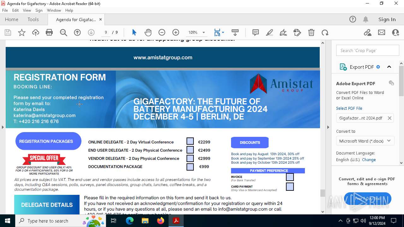The height and width of the screenshot is (227, 404).
Task: Open the Edit menu
Action: pyautogui.click(x=15, y=10)
